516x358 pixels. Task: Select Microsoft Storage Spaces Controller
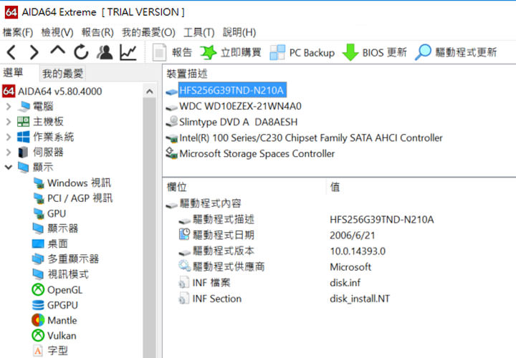pyautogui.click(x=257, y=153)
